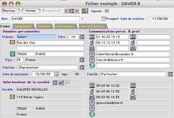Click company address envelope near 115 Bld de l'opéra
Image resolution: width=174 pixels, height=118 pixels.
click(x=12, y=97)
